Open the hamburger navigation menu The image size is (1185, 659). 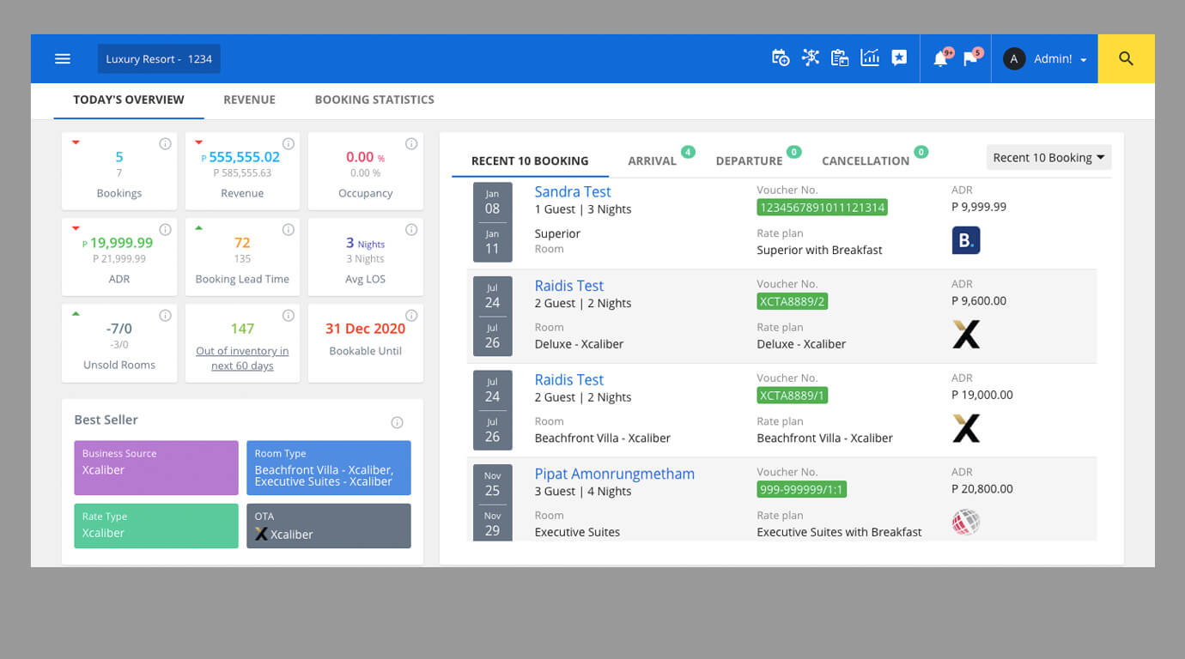63,58
